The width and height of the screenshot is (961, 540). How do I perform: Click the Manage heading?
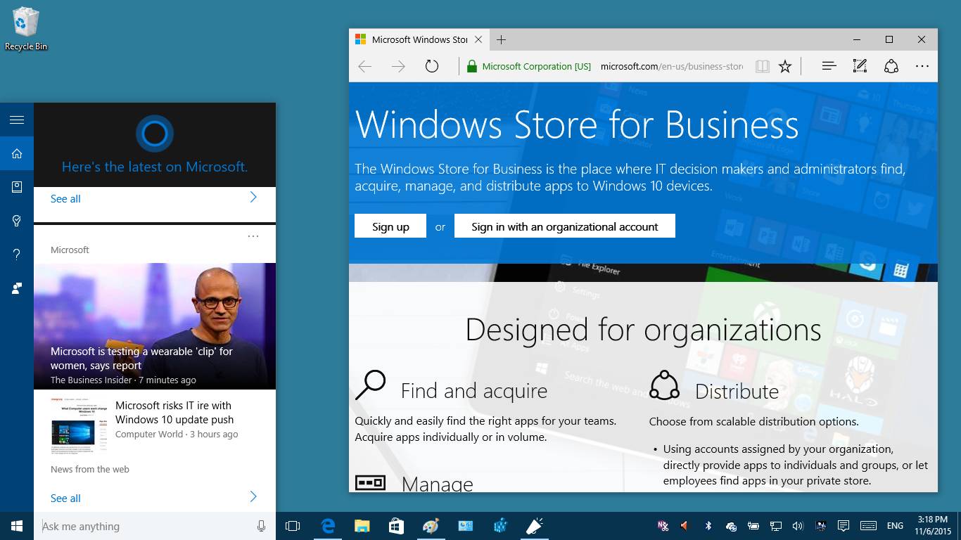(x=437, y=484)
